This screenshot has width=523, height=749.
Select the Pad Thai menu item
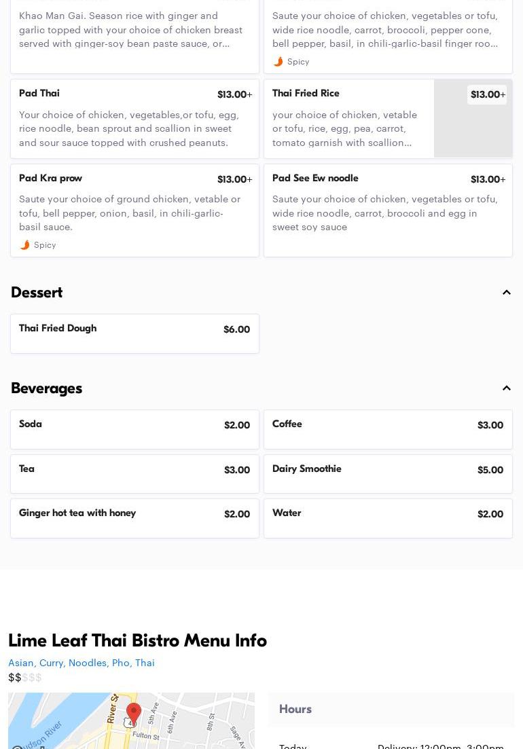pyautogui.click(x=134, y=118)
